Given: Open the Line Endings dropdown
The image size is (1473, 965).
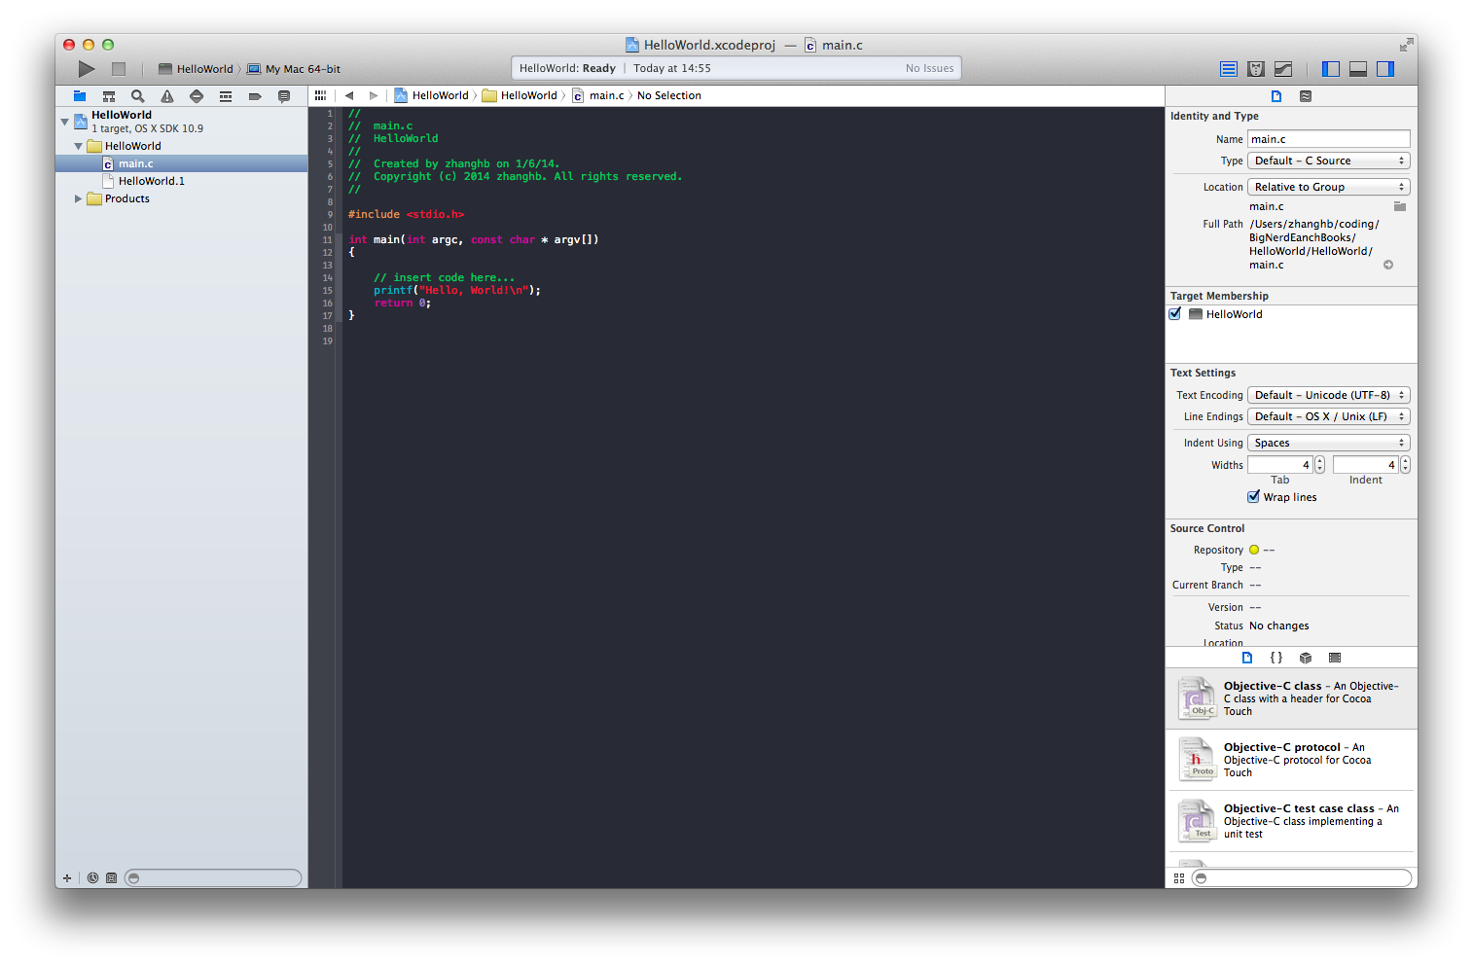Looking at the screenshot, I should [1329, 416].
